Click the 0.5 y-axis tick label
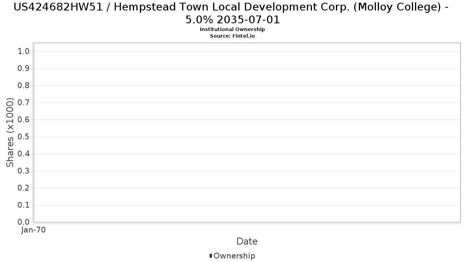This screenshot has width=465, height=262. point(24,137)
